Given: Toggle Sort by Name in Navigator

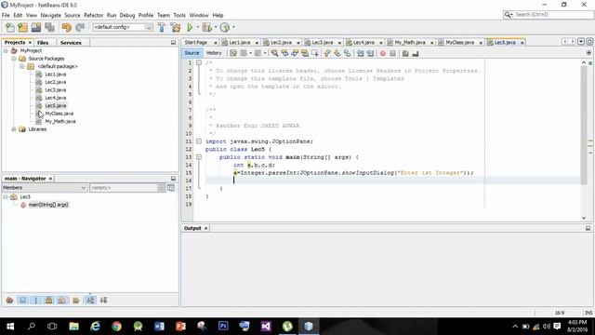Looking at the screenshot, I should [x=90, y=301].
